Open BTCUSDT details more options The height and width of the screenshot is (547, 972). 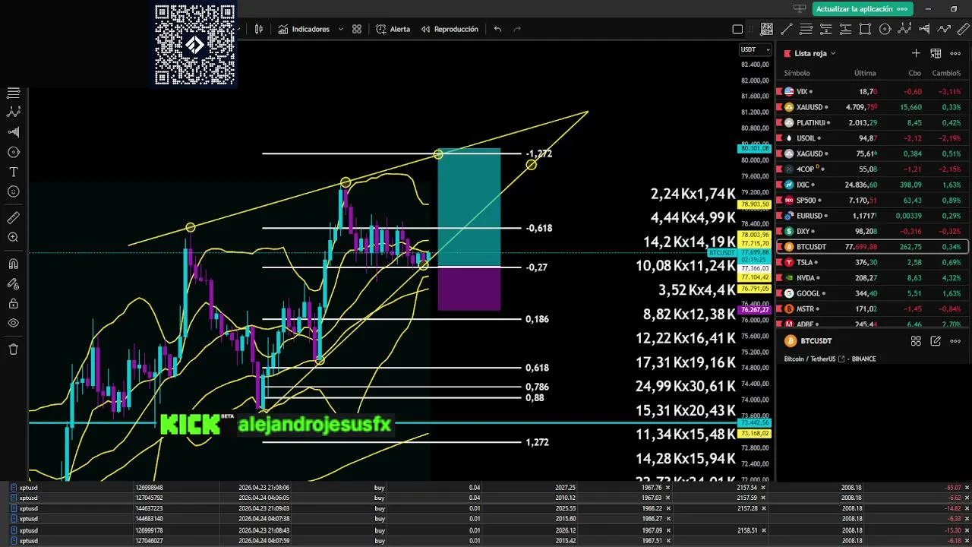point(955,341)
